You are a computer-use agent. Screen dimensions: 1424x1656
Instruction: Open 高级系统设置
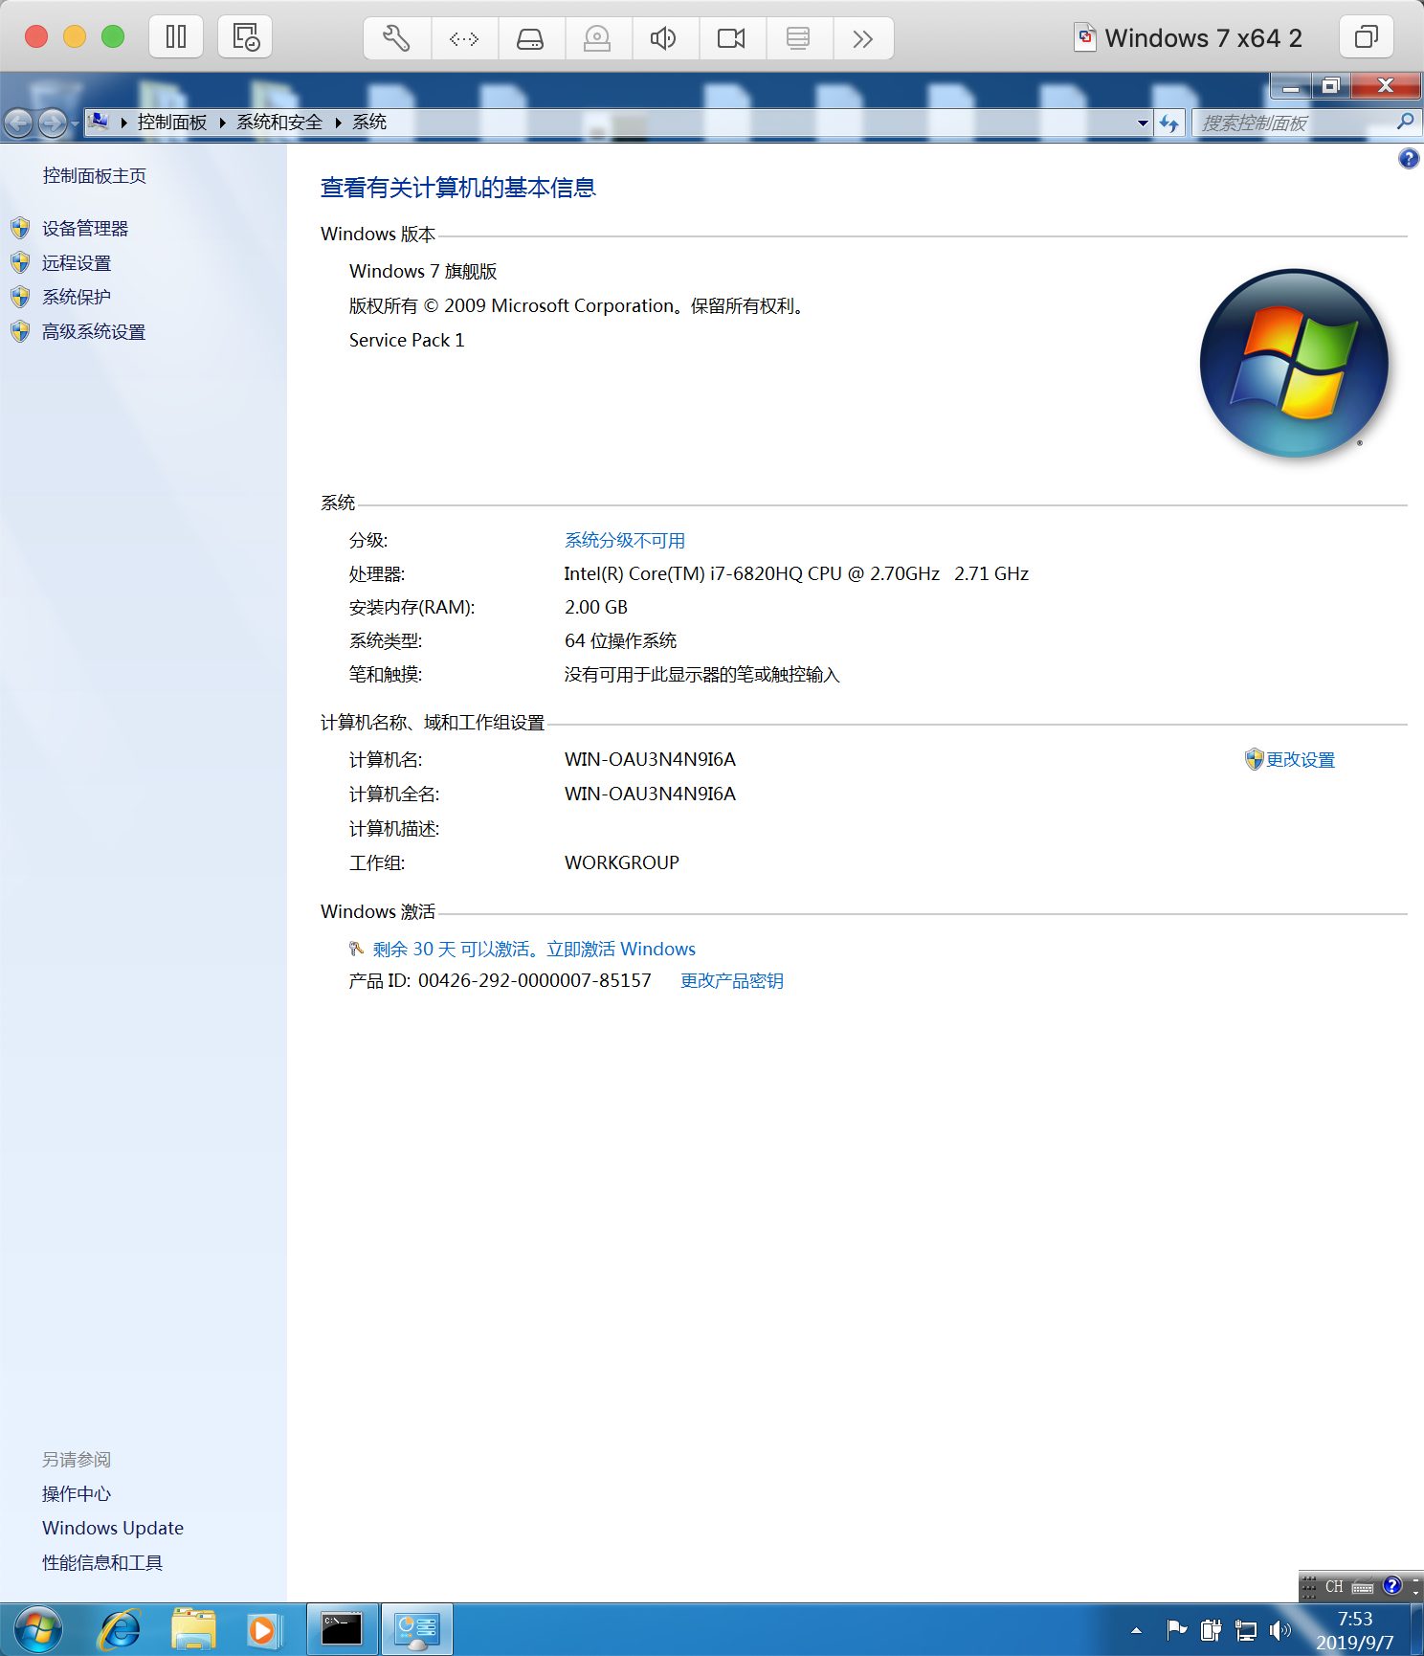pyautogui.click(x=94, y=332)
